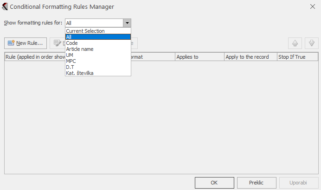Click the Edit Rule pencil icon
The height and width of the screenshot is (190, 321).
tap(58, 43)
